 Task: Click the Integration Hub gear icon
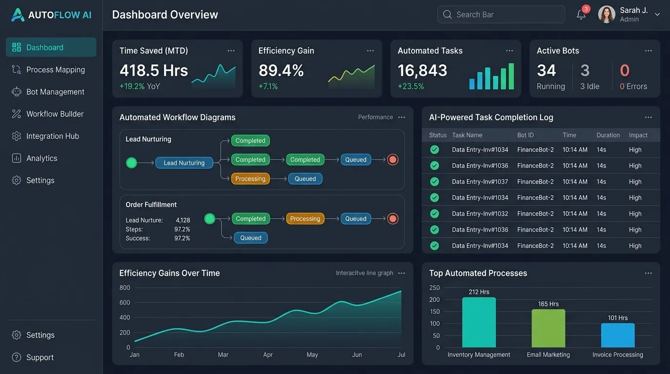click(17, 136)
